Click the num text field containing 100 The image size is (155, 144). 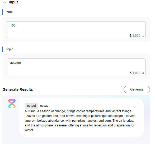[x=76, y=30]
